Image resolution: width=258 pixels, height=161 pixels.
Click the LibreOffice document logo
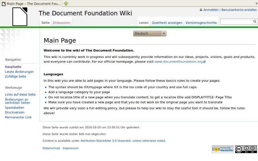point(20,16)
